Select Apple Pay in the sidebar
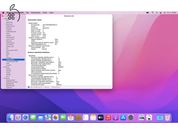The image size is (178, 134). click(x=9, y=22)
